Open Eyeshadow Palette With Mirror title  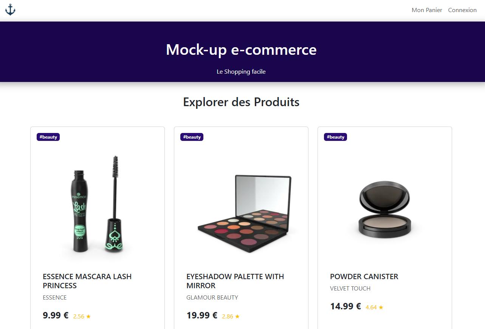[x=235, y=281]
